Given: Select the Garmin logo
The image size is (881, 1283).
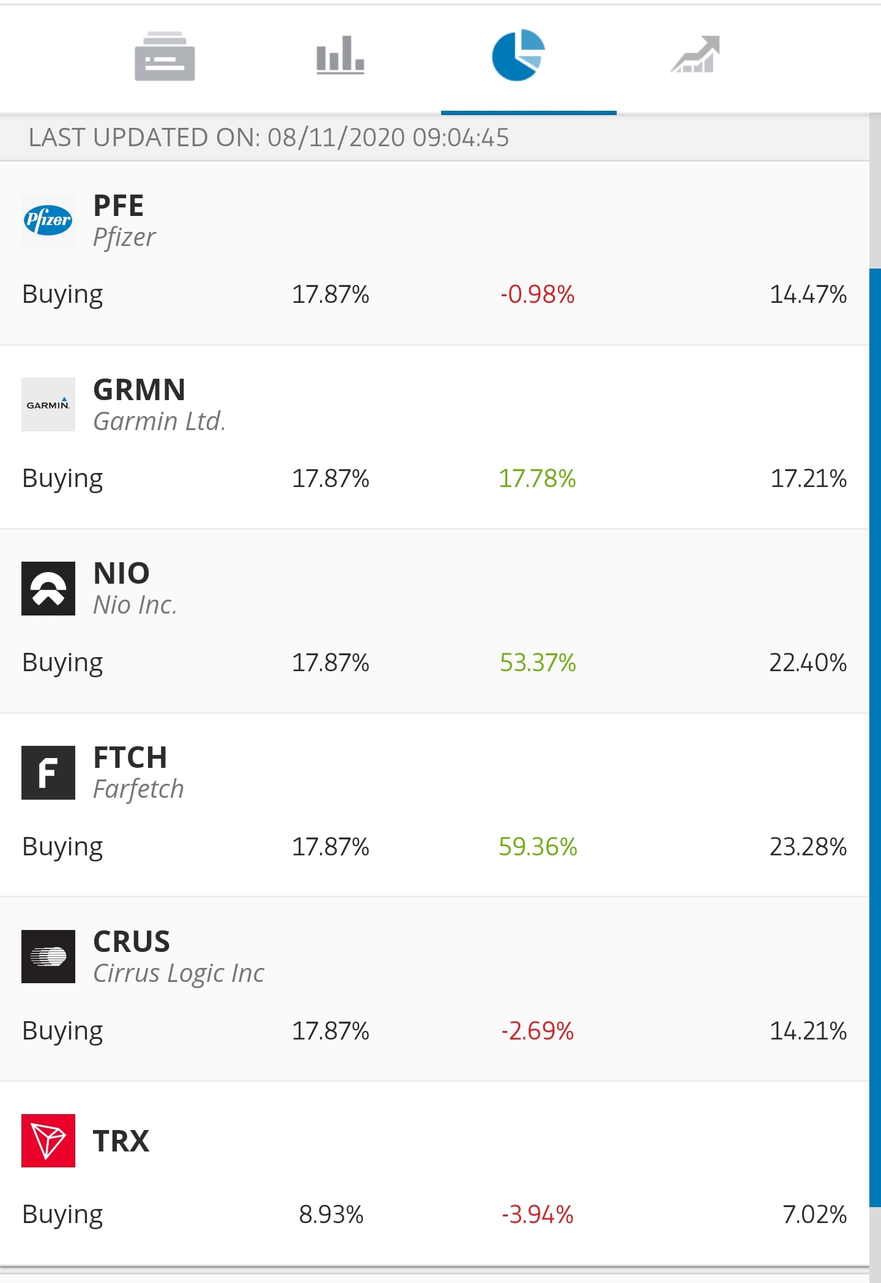Looking at the screenshot, I should 49,404.
